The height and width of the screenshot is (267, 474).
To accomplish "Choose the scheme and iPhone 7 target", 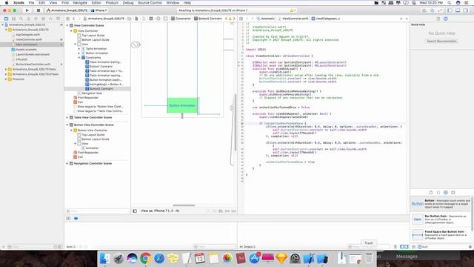I will click(77, 10).
